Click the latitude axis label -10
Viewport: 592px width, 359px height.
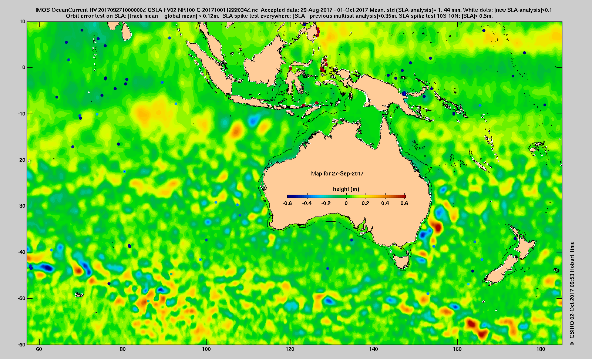21,114
